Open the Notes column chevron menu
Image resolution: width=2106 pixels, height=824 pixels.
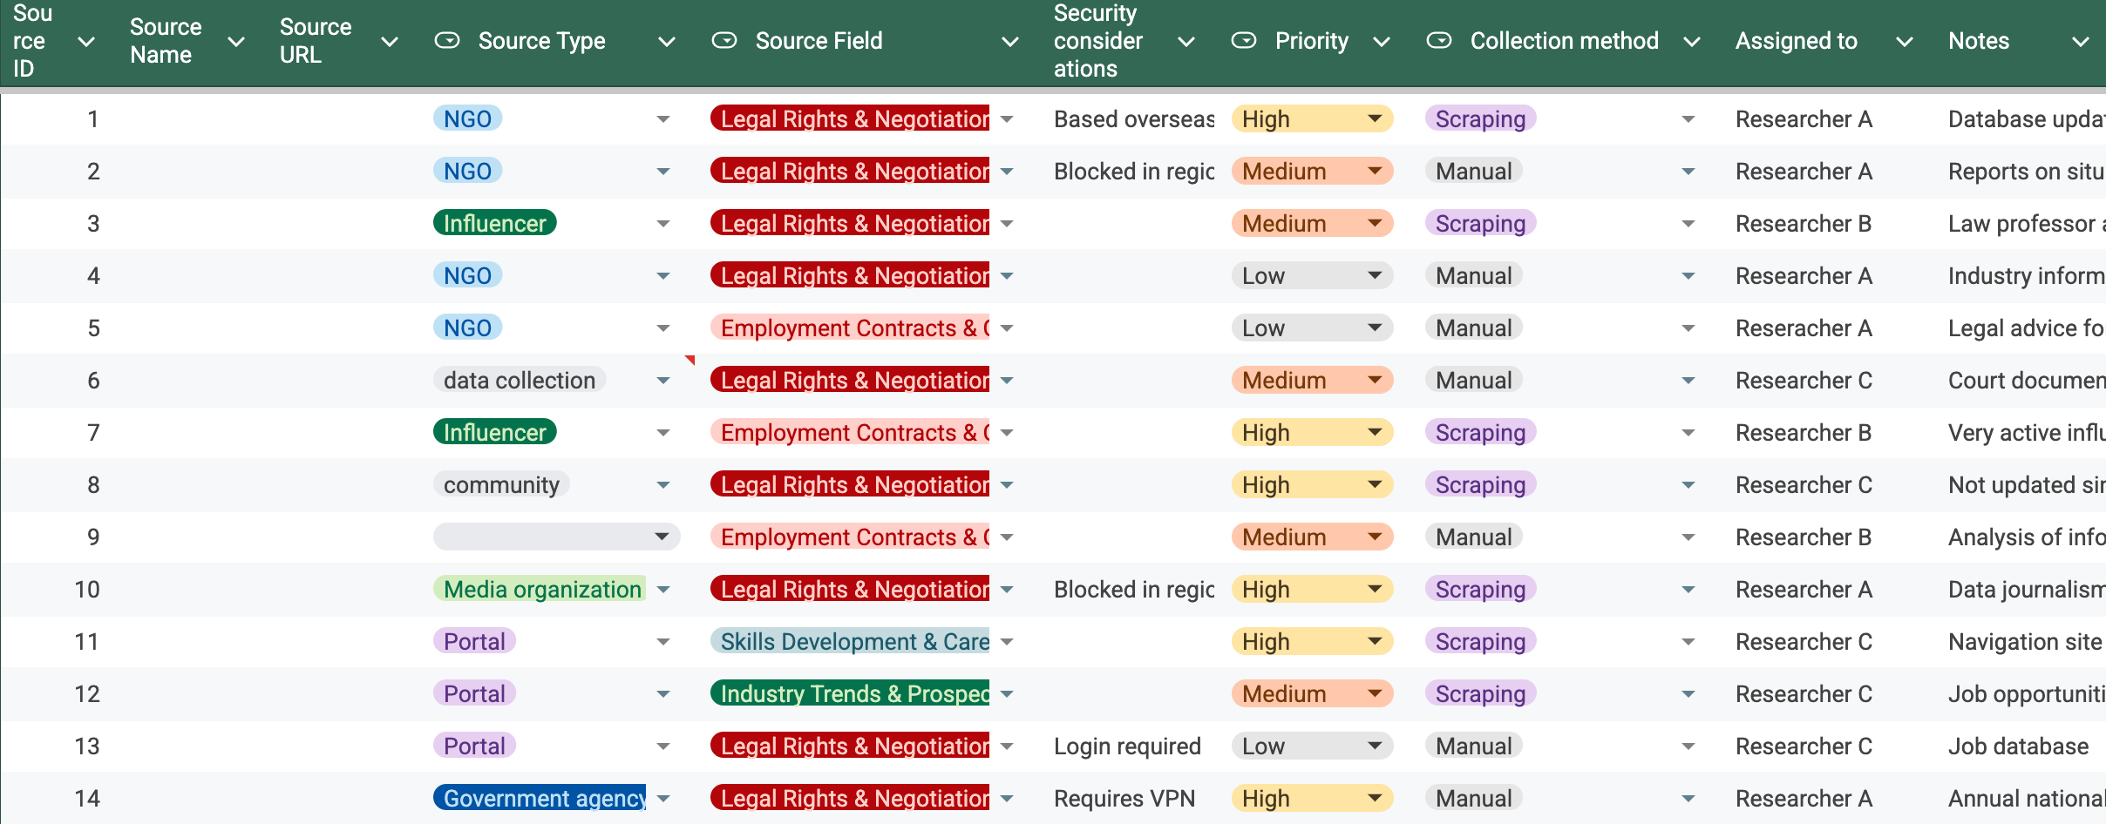2080,42
